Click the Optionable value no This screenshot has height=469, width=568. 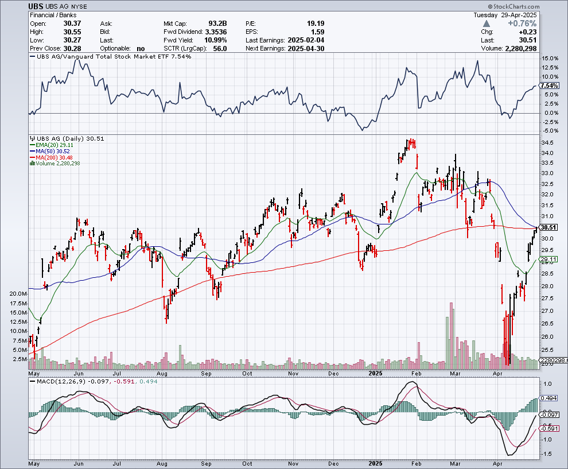141,49
